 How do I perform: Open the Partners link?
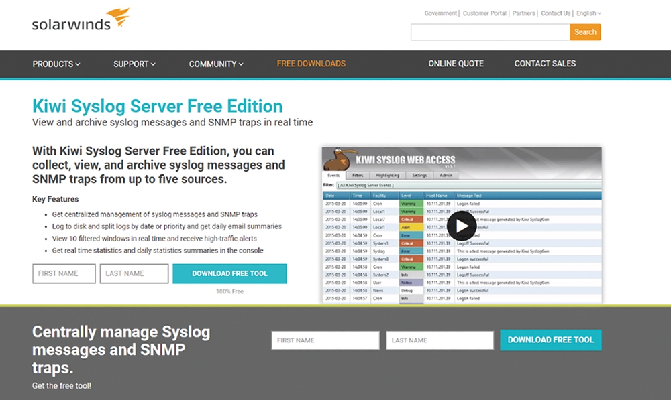coord(524,13)
